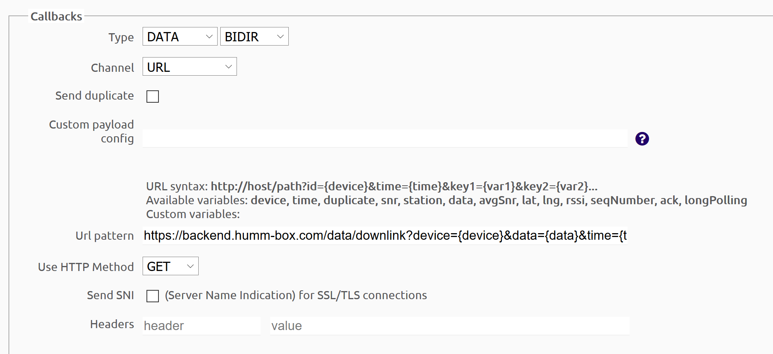The height and width of the screenshot is (354, 773).
Task: Enable the Send duplicate checkbox
Action: click(153, 96)
